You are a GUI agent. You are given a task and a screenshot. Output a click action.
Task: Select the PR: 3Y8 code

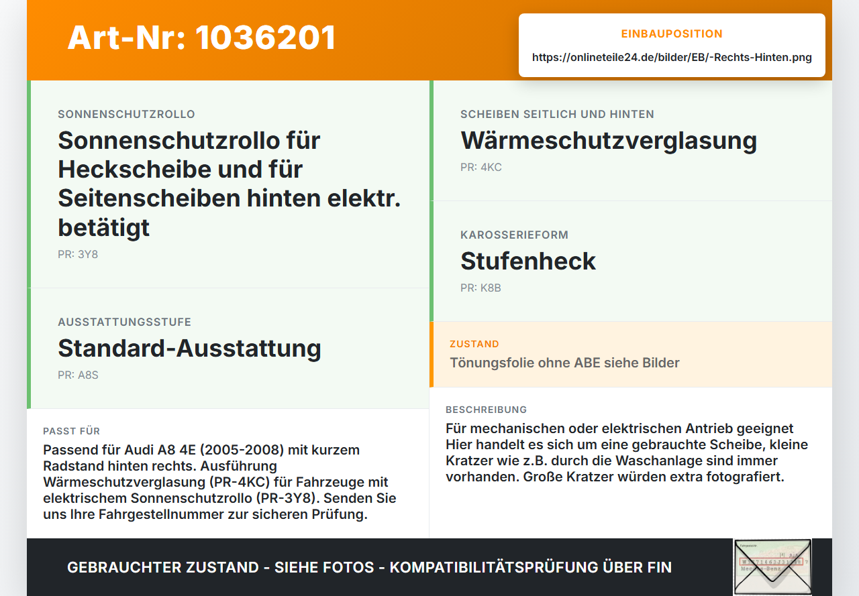point(78,255)
